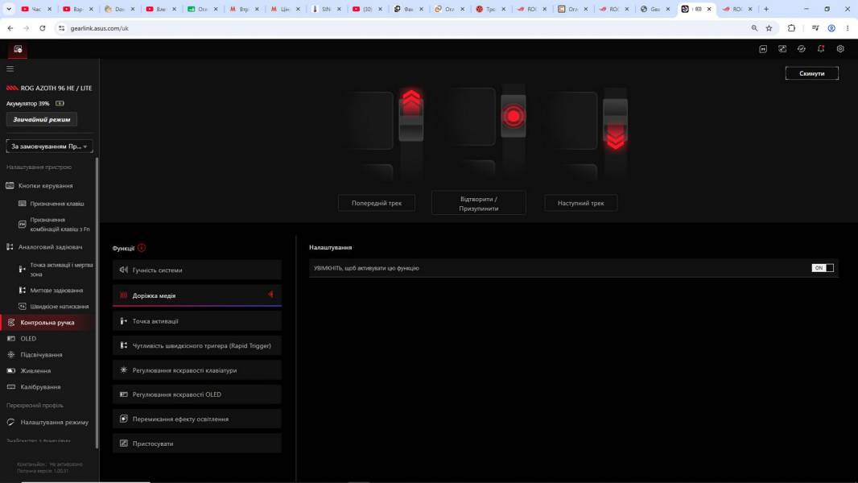Open Підсвічування lighting settings

[x=41, y=355]
